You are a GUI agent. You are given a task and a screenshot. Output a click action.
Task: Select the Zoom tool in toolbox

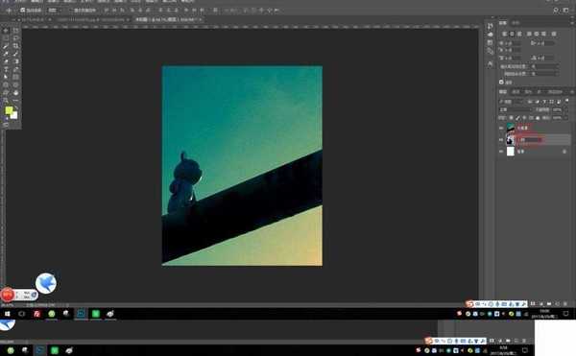6,100
